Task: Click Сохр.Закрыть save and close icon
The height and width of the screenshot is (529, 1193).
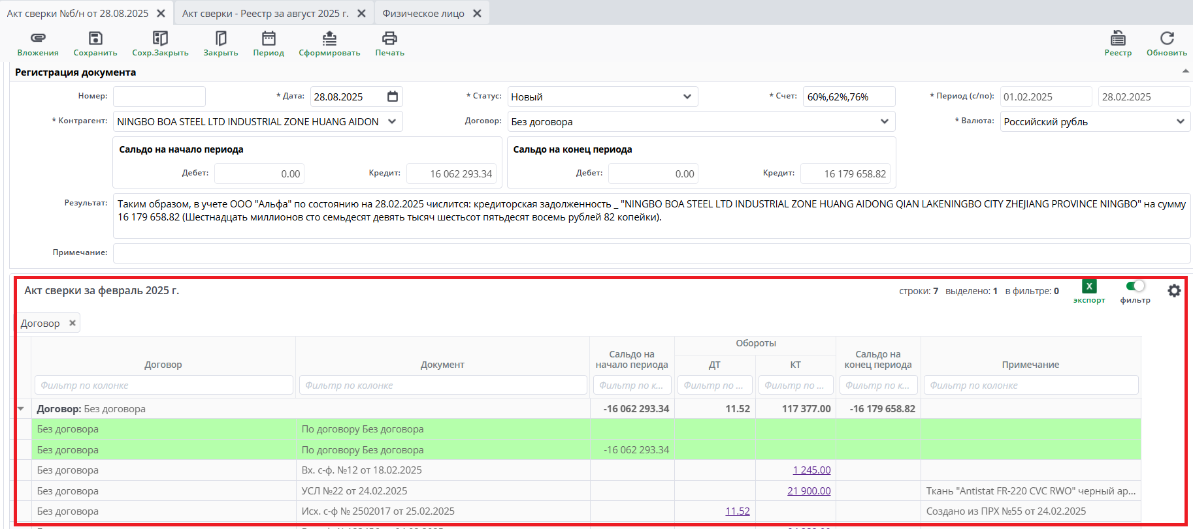Action: pyautogui.click(x=160, y=38)
